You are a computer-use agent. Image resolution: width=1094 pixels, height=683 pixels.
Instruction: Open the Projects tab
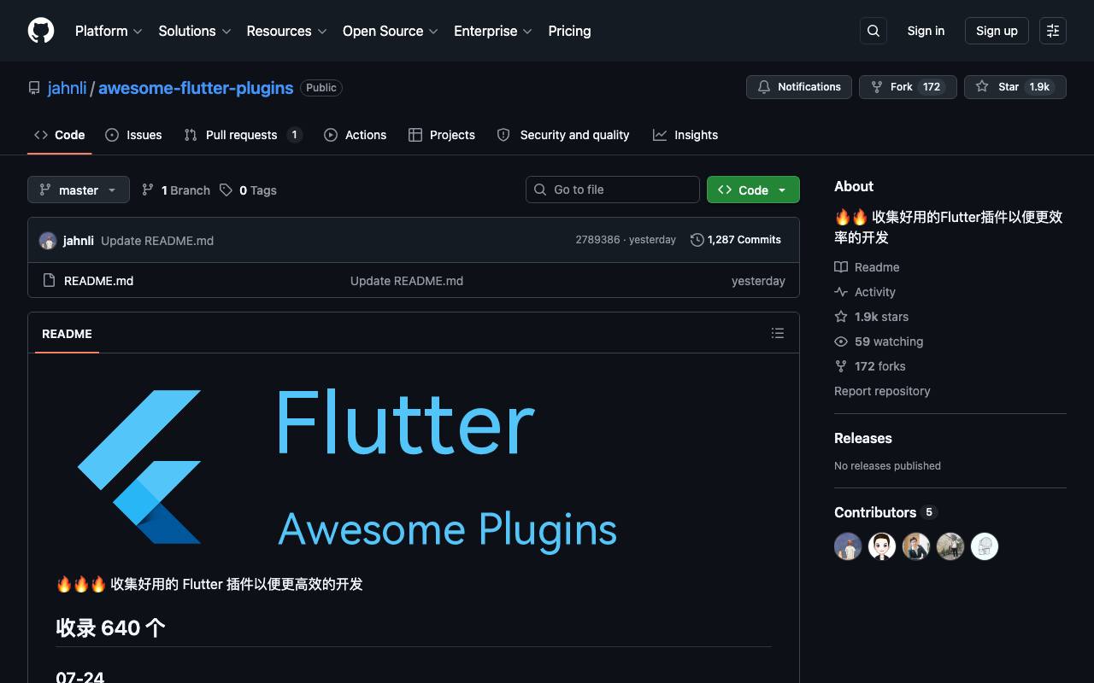442,135
